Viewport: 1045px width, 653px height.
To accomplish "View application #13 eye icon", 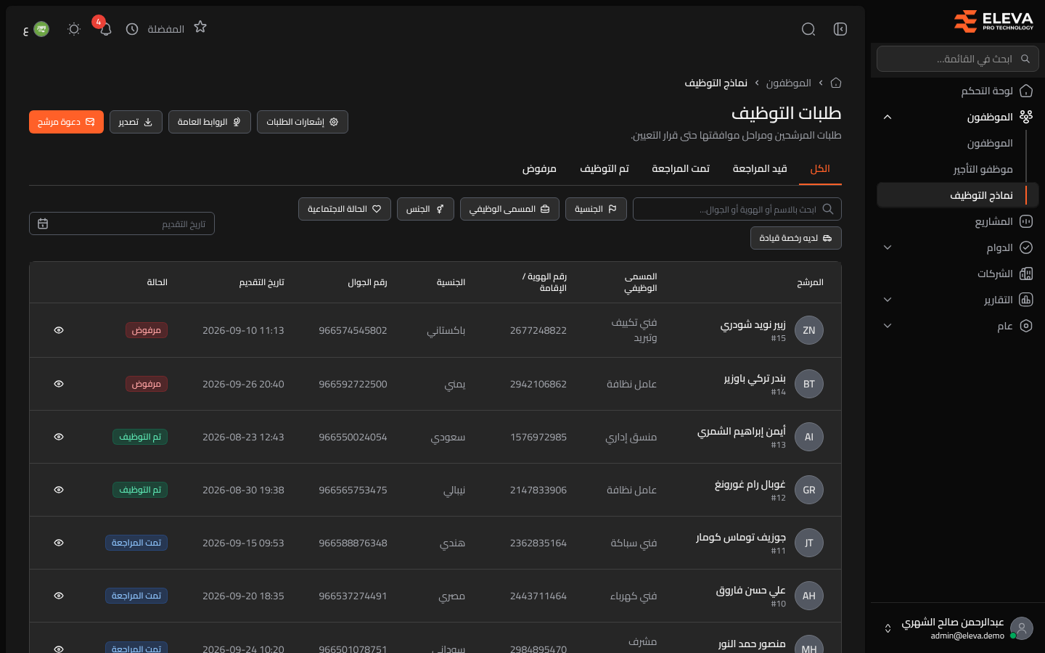I will (x=59, y=437).
